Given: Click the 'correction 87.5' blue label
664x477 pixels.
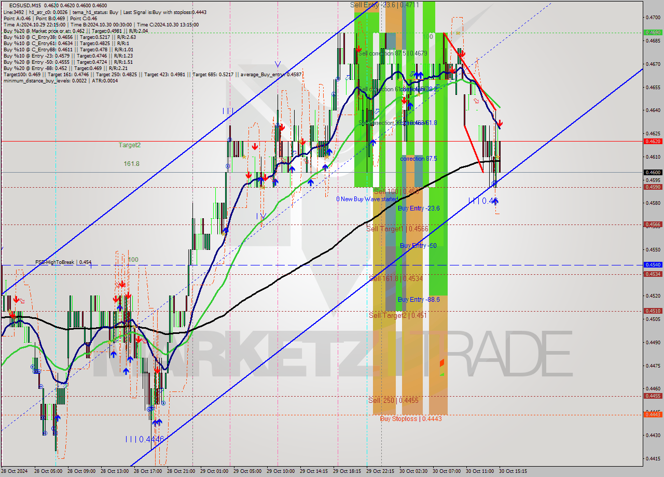Looking at the screenshot, I should pos(418,159).
